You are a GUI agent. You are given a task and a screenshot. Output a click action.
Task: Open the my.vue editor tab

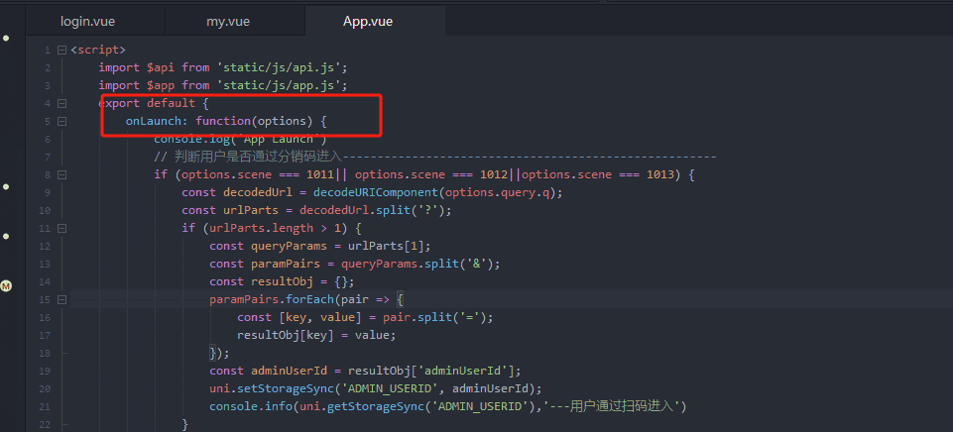click(228, 21)
